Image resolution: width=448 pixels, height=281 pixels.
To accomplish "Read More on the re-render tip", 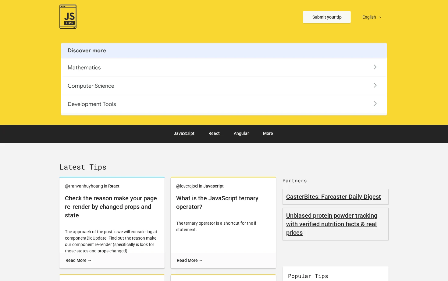I will pyautogui.click(x=78, y=260).
